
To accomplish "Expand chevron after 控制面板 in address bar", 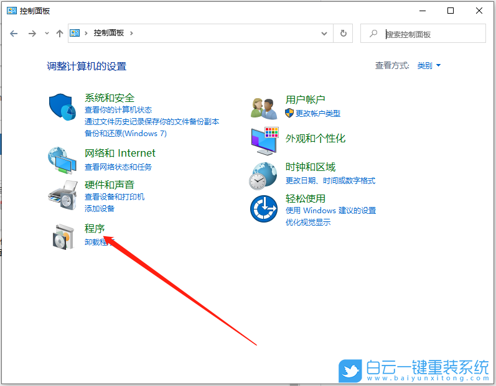I will (131, 33).
